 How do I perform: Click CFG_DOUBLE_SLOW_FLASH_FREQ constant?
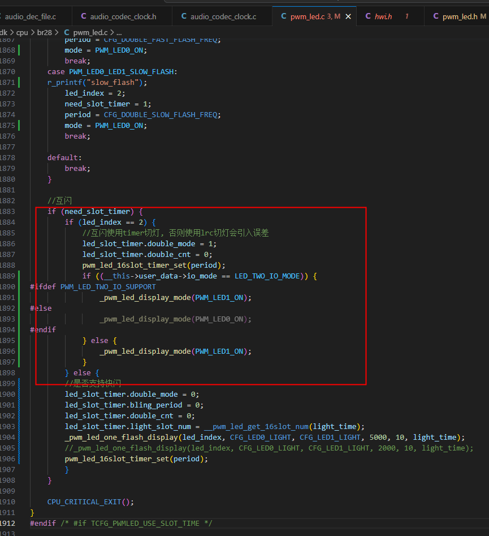pyautogui.click(x=160, y=115)
